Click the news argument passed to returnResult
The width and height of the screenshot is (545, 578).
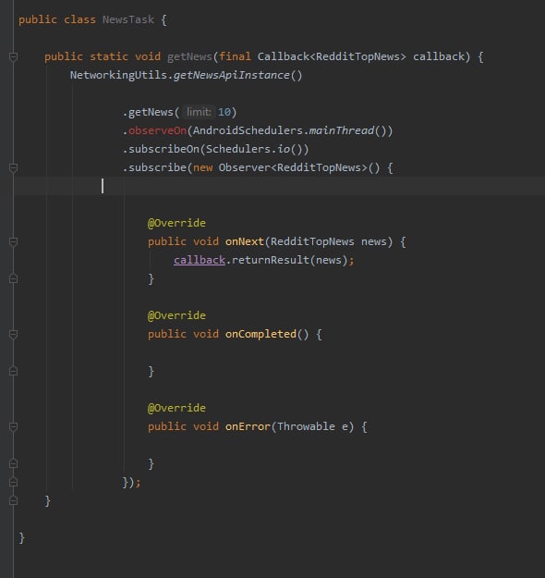(329, 260)
